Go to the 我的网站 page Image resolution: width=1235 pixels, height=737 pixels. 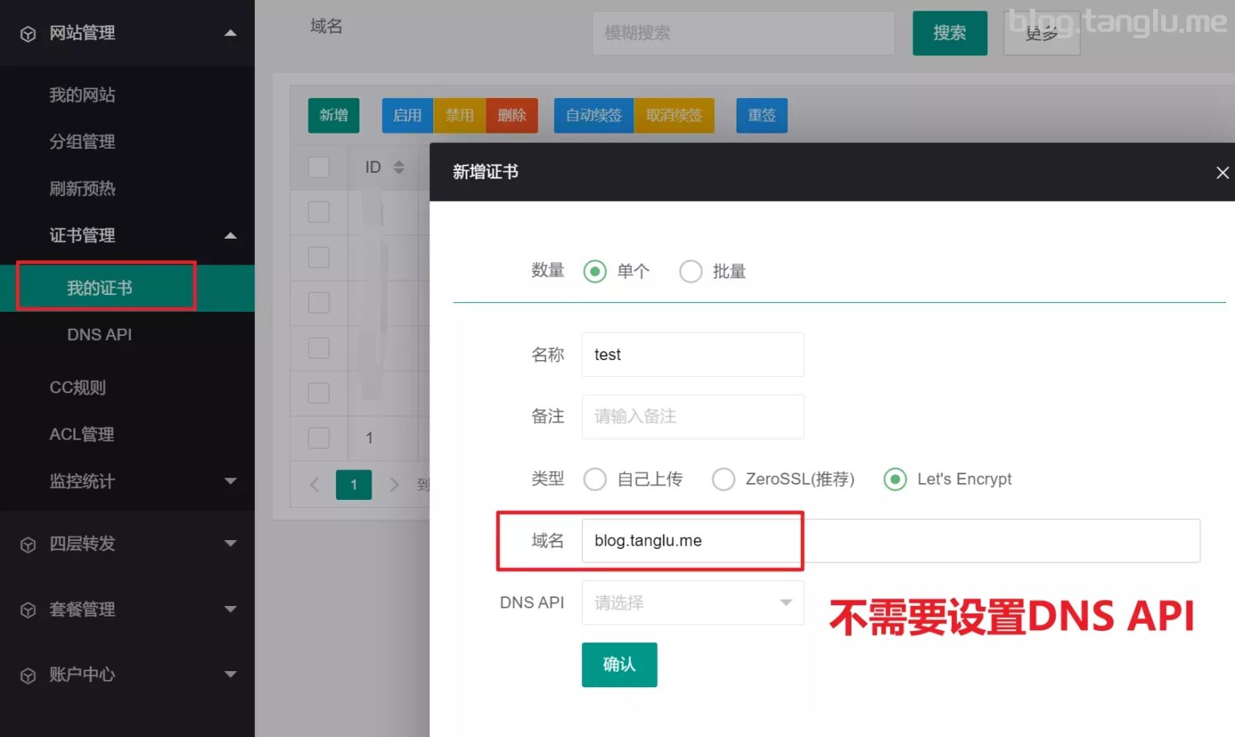pyautogui.click(x=83, y=95)
